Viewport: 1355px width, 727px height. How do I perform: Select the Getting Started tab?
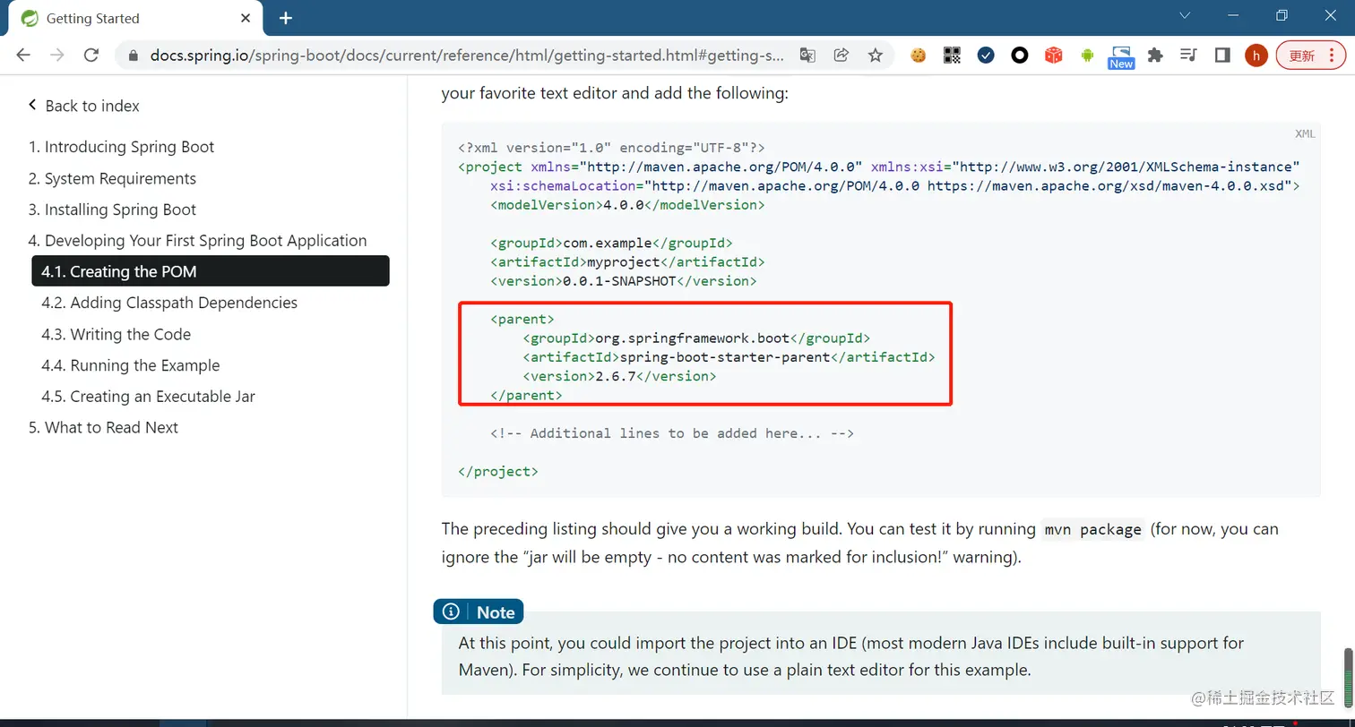(134, 18)
